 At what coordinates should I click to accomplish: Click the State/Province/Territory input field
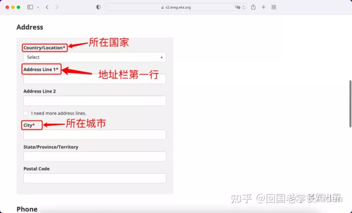pyautogui.click(x=95, y=156)
